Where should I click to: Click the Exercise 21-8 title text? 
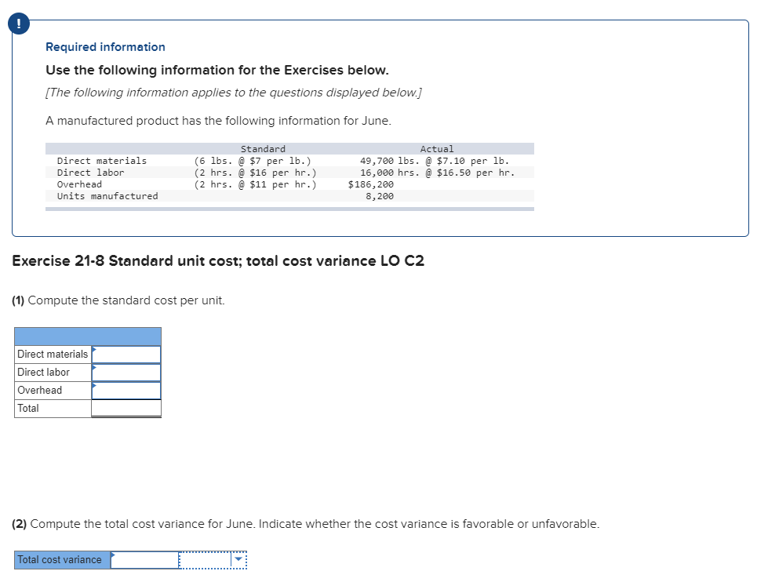tap(218, 260)
